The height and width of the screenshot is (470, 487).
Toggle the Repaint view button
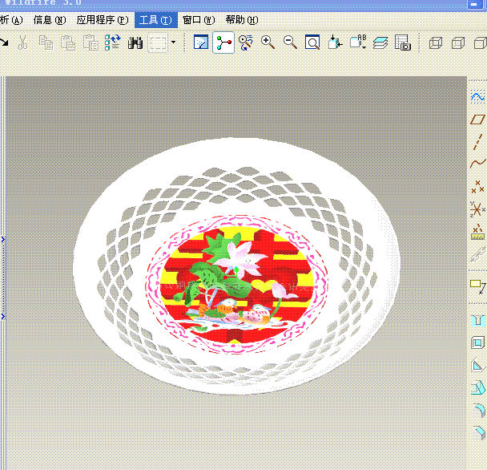(x=201, y=43)
